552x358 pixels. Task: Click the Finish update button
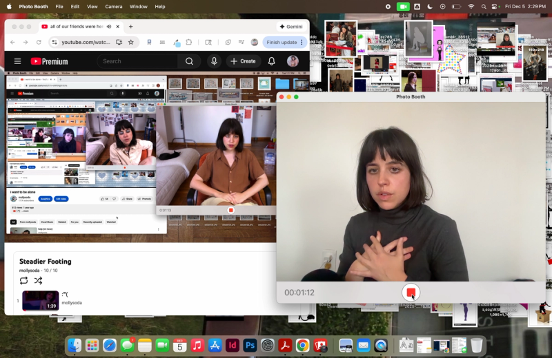click(x=282, y=42)
